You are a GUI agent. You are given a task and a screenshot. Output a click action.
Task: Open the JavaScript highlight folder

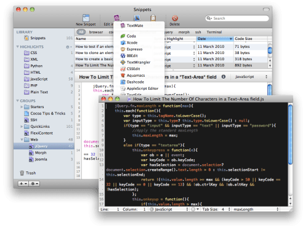26,79
